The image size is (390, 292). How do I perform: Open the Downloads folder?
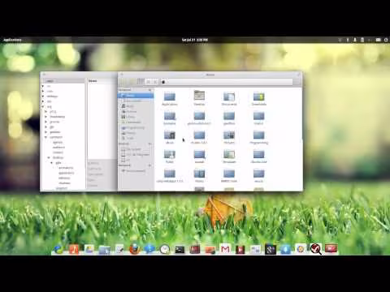point(259,99)
